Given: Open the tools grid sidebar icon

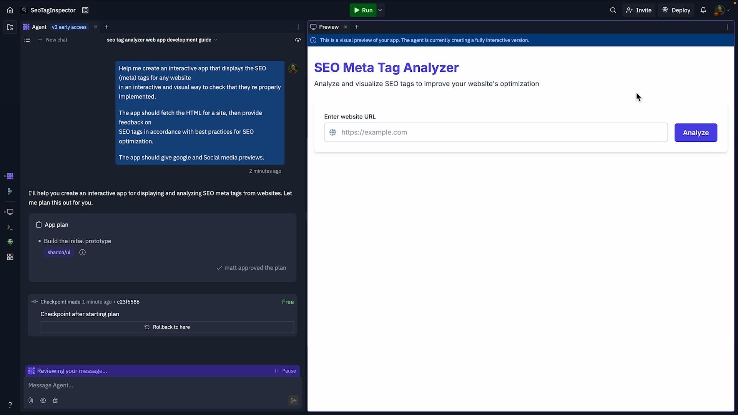Looking at the screenshot, I should point(10,257).
